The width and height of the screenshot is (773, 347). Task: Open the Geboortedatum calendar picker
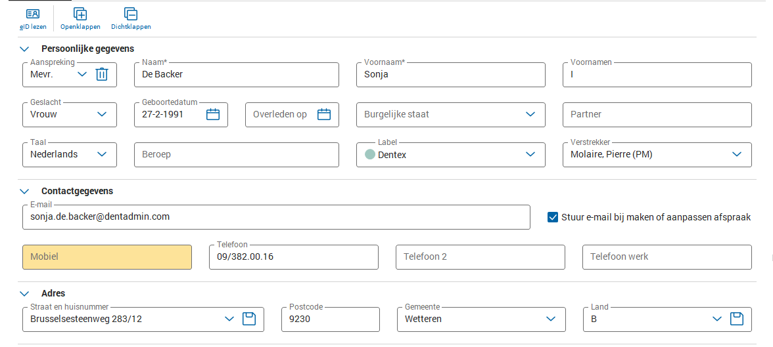pyautogui.click(x=212, y=114)
